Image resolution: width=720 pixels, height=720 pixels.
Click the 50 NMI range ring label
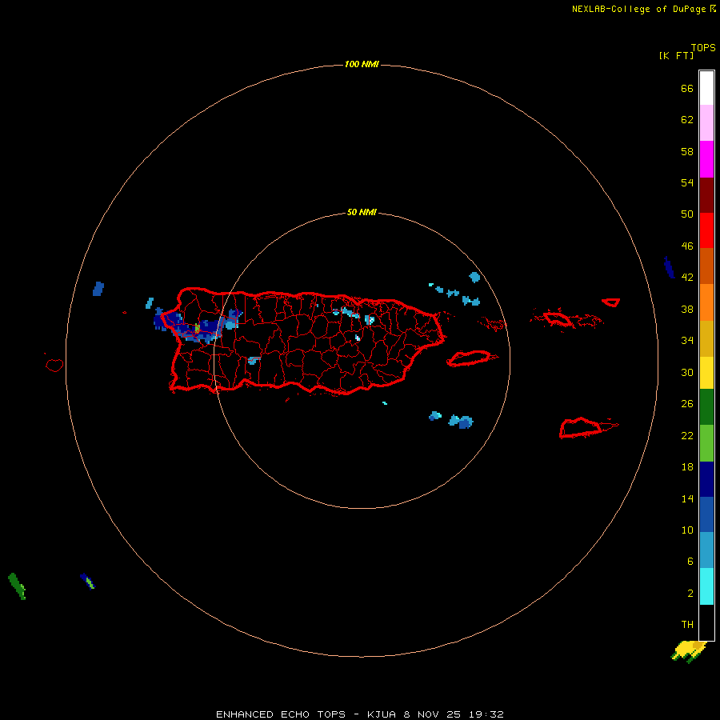pos(362,212)
